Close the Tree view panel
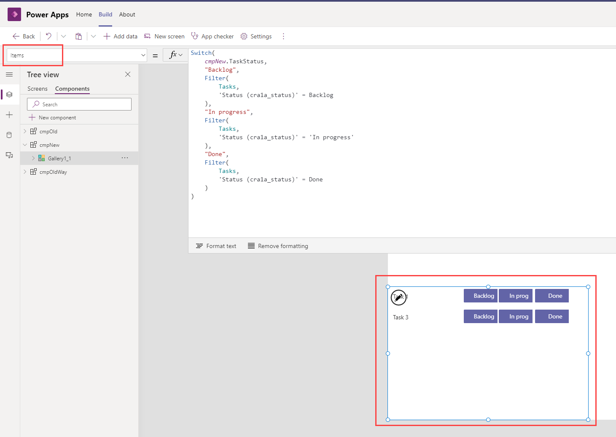Screen dimensions: 616x437 pyautogui.click(x=128, y=74)
